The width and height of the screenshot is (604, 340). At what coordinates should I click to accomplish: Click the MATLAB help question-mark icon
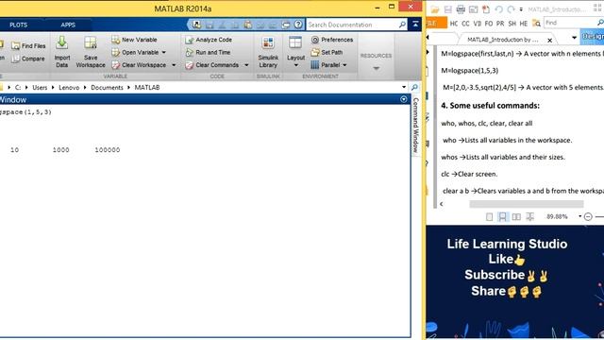click(x=298, y=25)
